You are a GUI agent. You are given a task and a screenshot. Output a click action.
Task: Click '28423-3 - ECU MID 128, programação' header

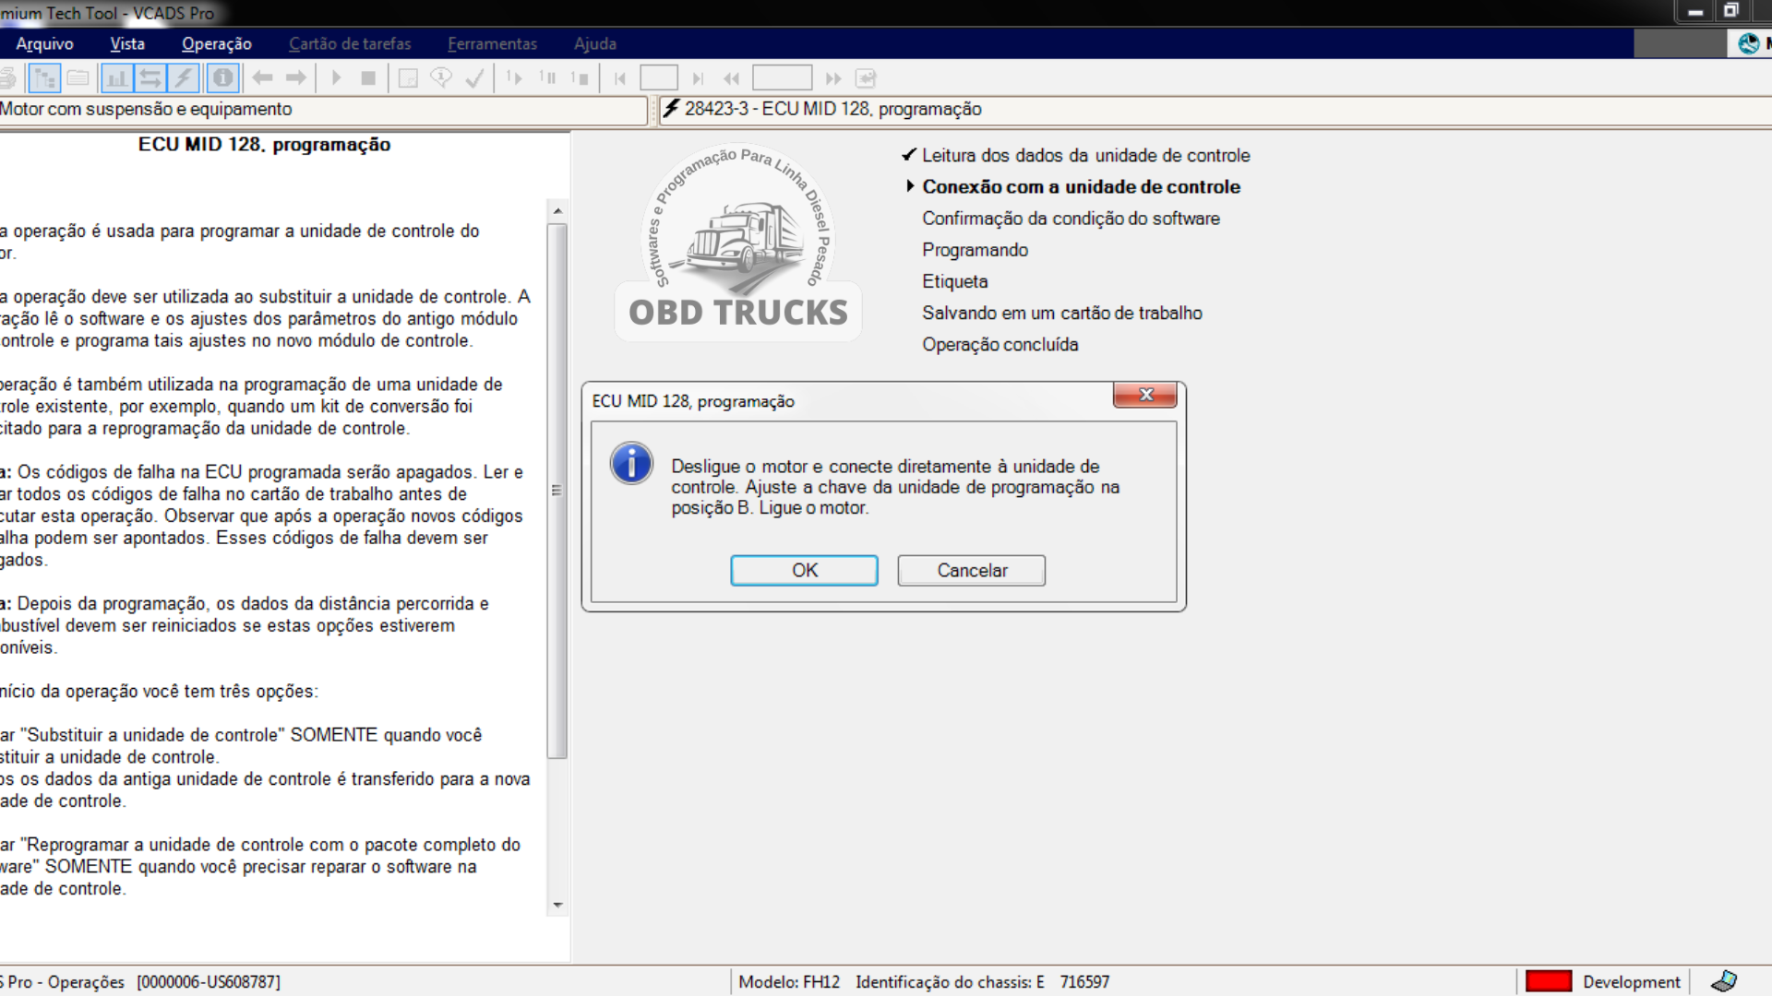tap(832, 109)
